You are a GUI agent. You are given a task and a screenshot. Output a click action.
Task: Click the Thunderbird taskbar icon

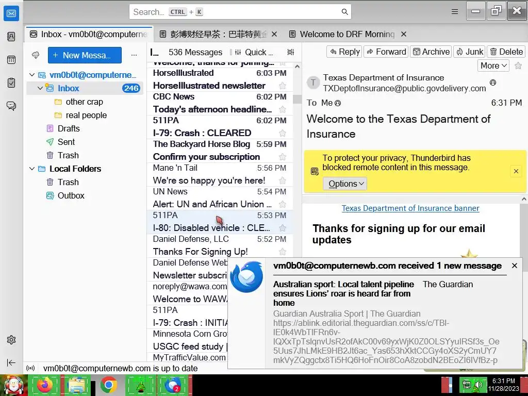[173, 385]
